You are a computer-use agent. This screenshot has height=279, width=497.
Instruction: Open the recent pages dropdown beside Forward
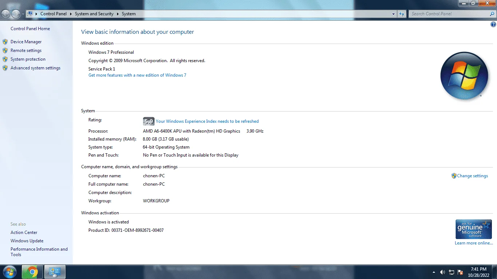[x=23, y=14]
